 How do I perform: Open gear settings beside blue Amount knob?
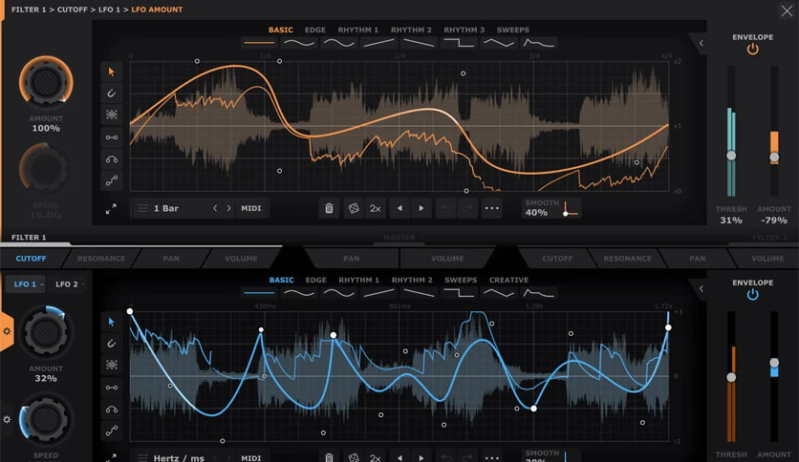7,331
